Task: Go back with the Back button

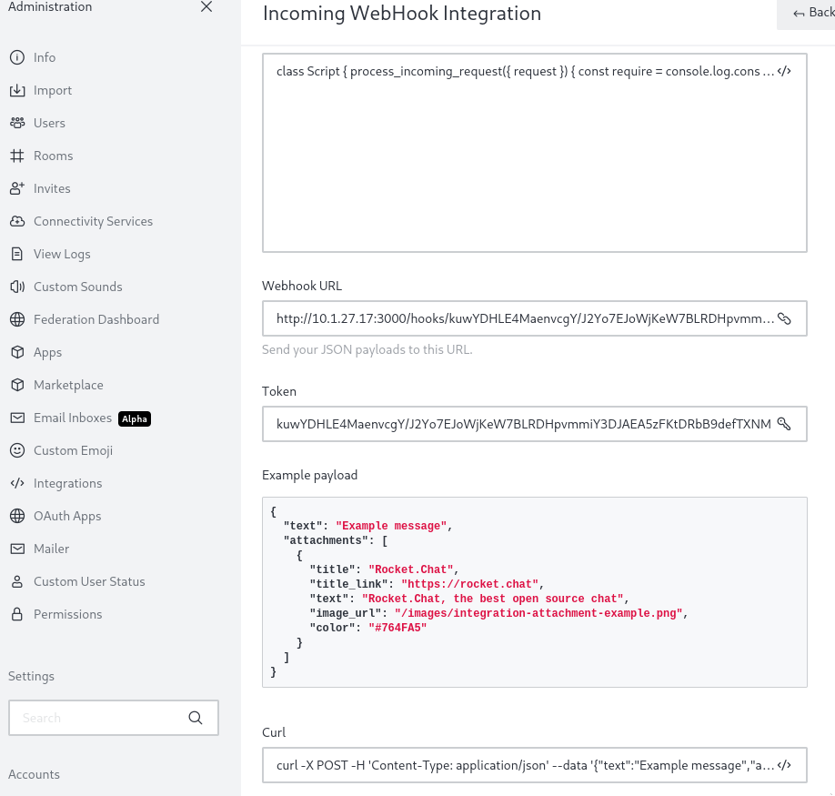Action: pos(806,13)
